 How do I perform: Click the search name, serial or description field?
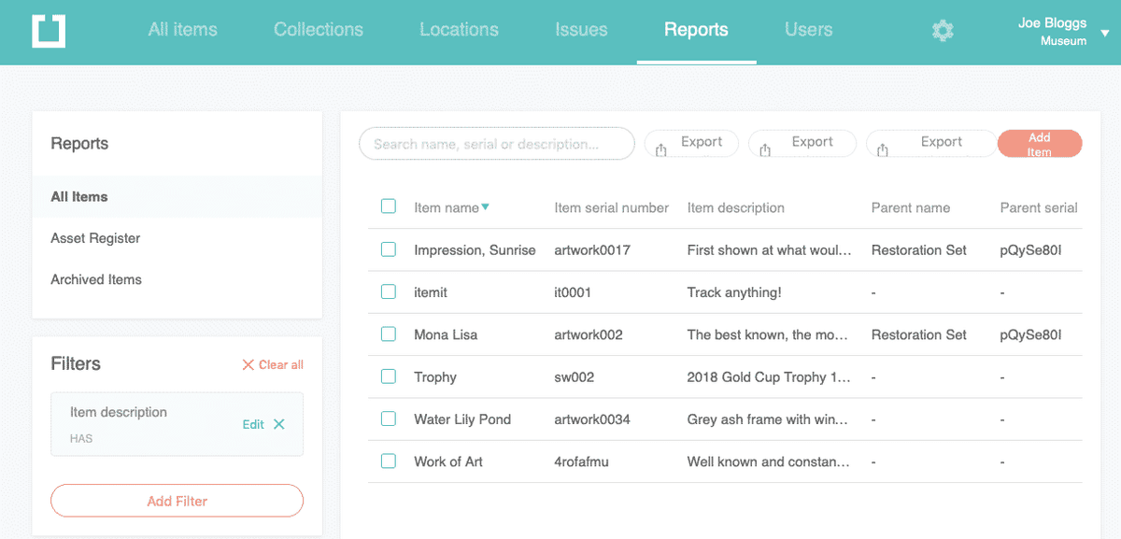pos(496,143)
